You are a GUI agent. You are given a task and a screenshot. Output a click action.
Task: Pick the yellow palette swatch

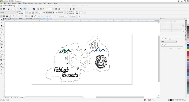(x=188, y=50)
